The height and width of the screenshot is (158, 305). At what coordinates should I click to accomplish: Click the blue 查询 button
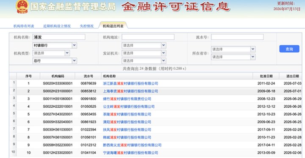(289, 49)
